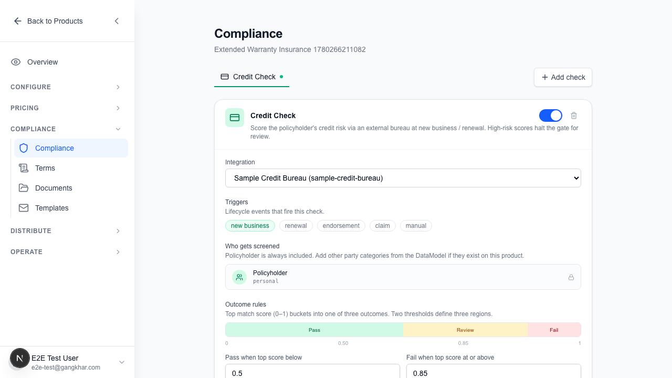
Task: Click the plus icon in Add check
Action: [x=545, y=77]
